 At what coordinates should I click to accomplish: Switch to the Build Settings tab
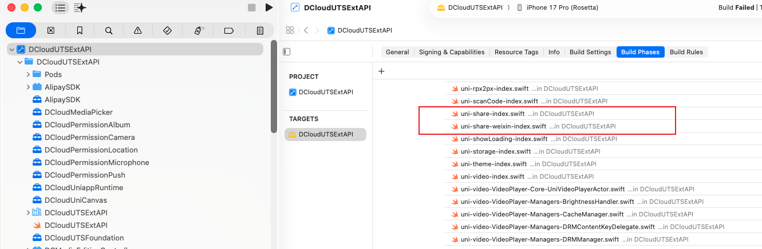coord(590,52)
